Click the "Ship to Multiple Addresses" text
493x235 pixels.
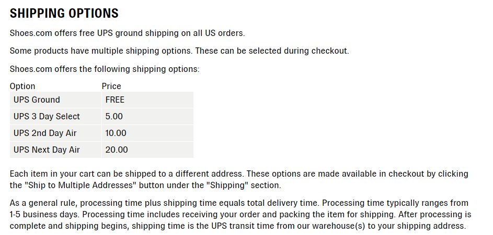coord(81,185)
